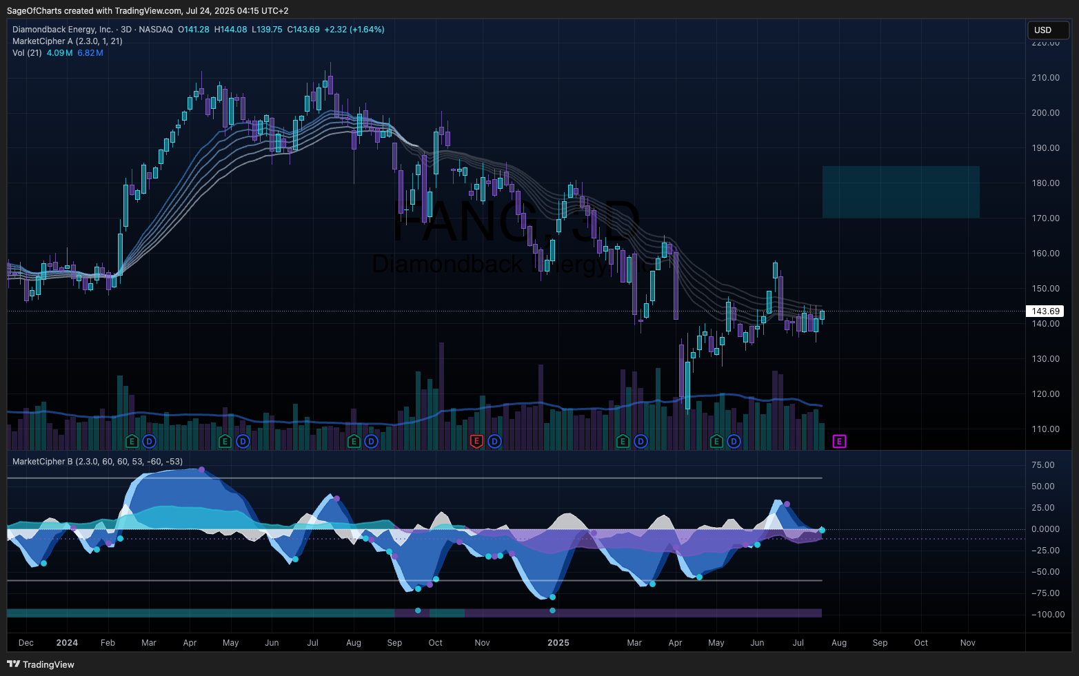1079x676 pixels.
Task: Click the 210.00 price scale label
Action: pos(1045,78)
